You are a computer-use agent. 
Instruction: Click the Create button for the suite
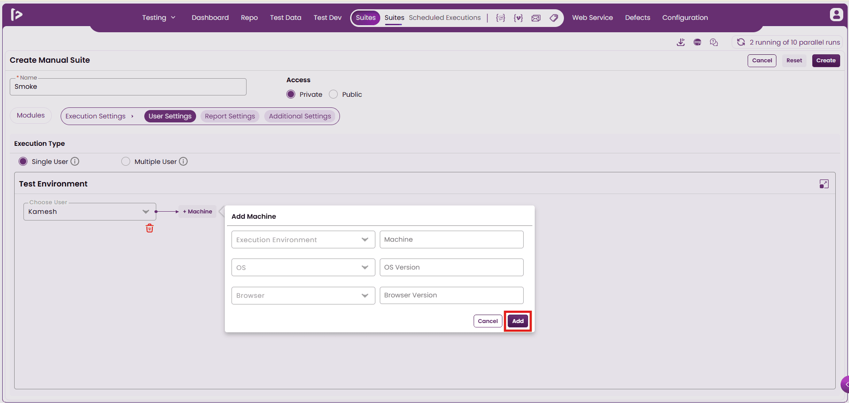[x=826, y=61]
